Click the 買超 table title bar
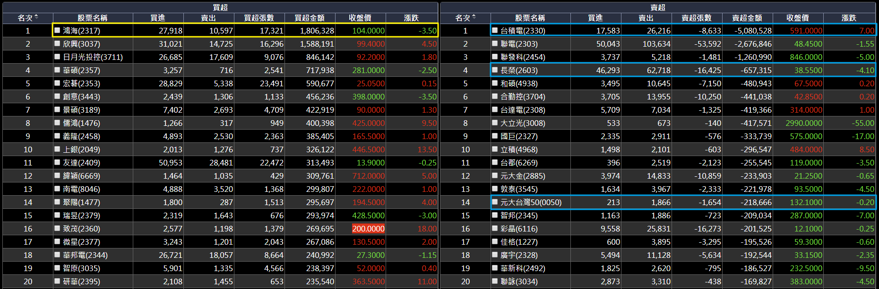Image resolution: width=879 pixels, height=289 pixels. 220,8
